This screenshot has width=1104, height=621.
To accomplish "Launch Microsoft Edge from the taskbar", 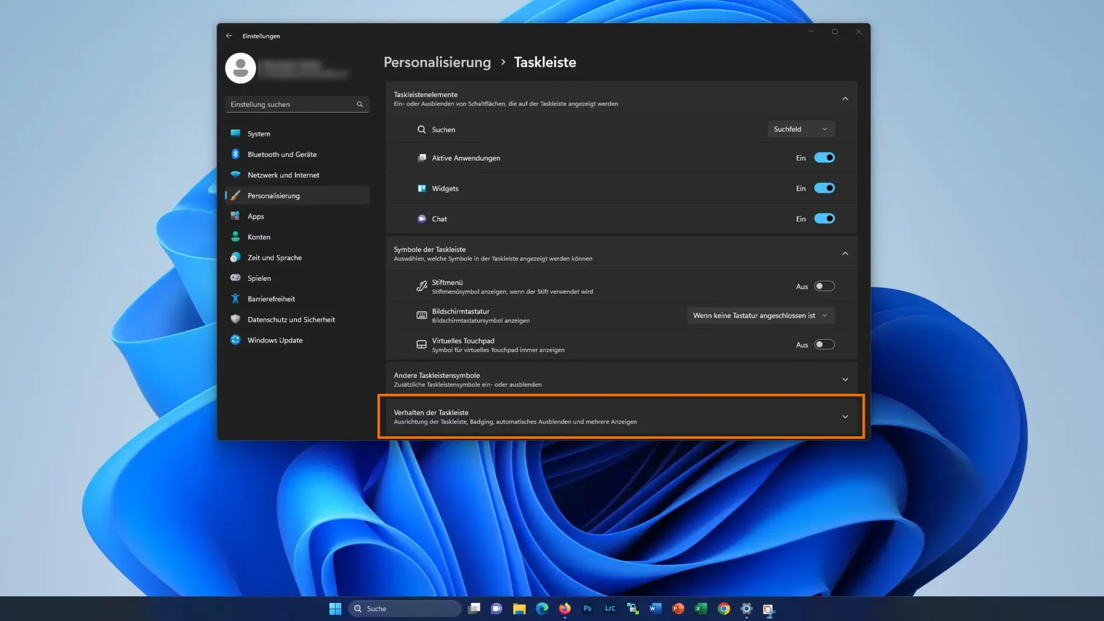I will tap(542, 609).
